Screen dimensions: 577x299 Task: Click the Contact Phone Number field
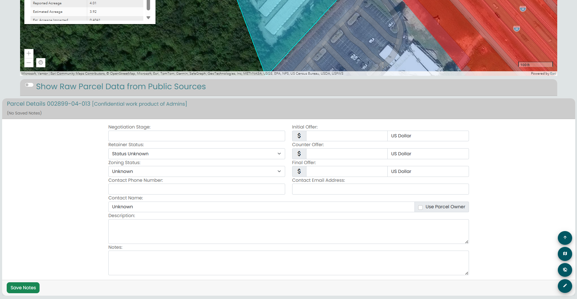pos(197,189)
